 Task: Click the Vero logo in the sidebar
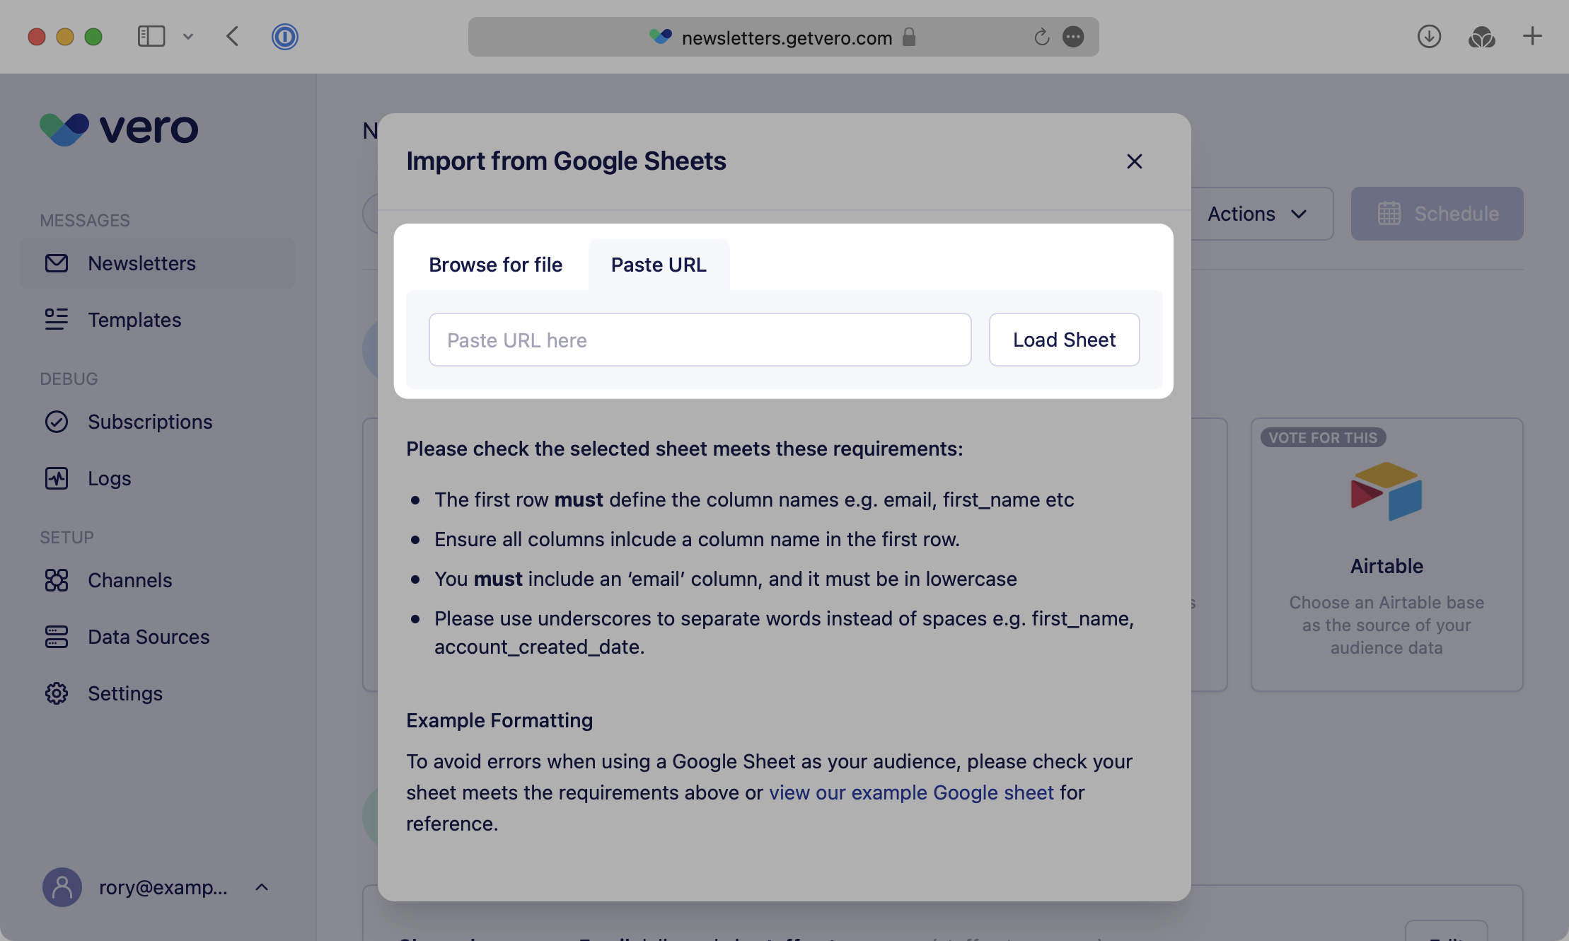[117, 129]
